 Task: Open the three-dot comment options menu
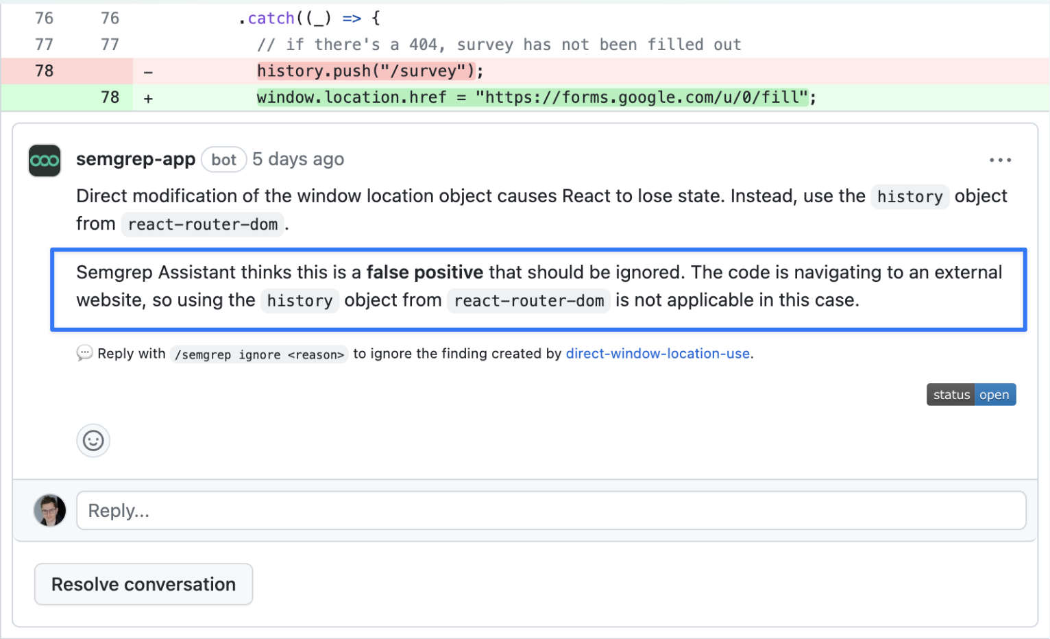pos(1000,160)
